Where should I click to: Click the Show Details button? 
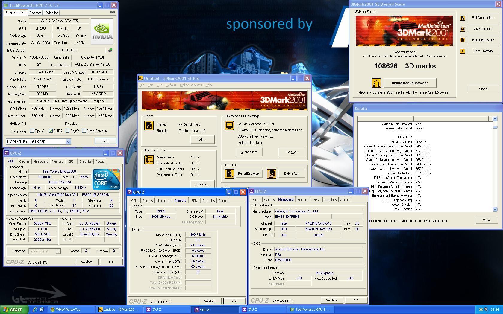[483, 51]
